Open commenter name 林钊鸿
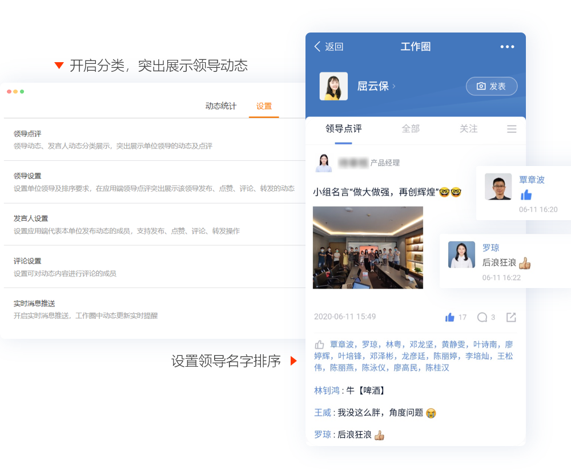Screen dimensions: 571x470 (x=327, y=391)
